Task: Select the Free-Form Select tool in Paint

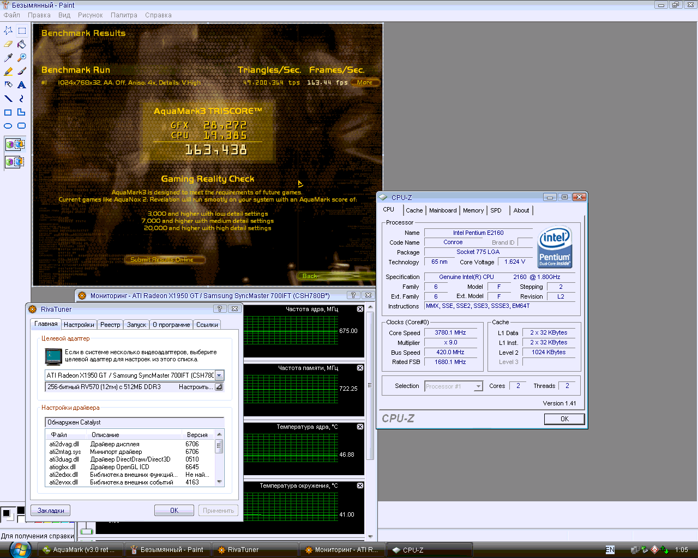Action: tap(8, 31)
